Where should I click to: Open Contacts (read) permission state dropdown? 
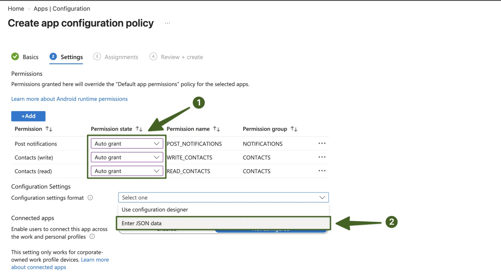pos(127,171)
